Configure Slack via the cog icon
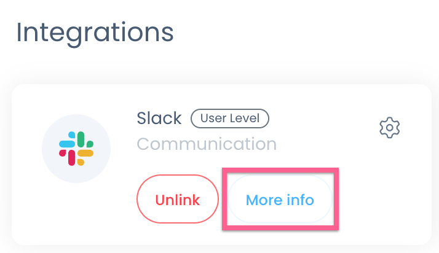The height and width of the screenshot is (253, 439). point(390,128)
